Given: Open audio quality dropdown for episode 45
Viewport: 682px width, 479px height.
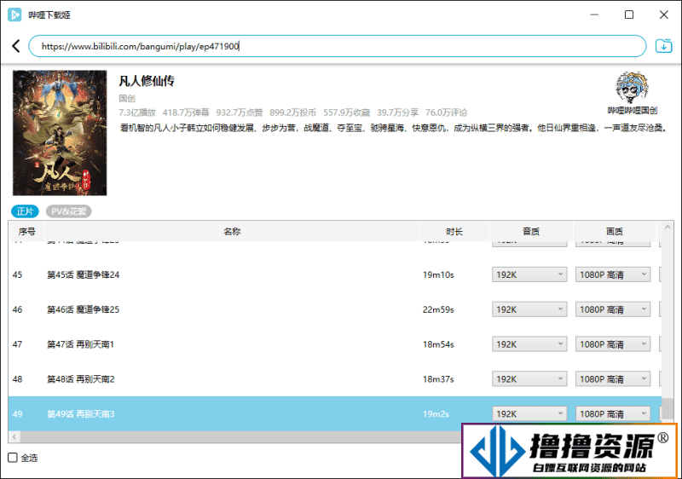Looking at the screenshot, I should (529, 274).
